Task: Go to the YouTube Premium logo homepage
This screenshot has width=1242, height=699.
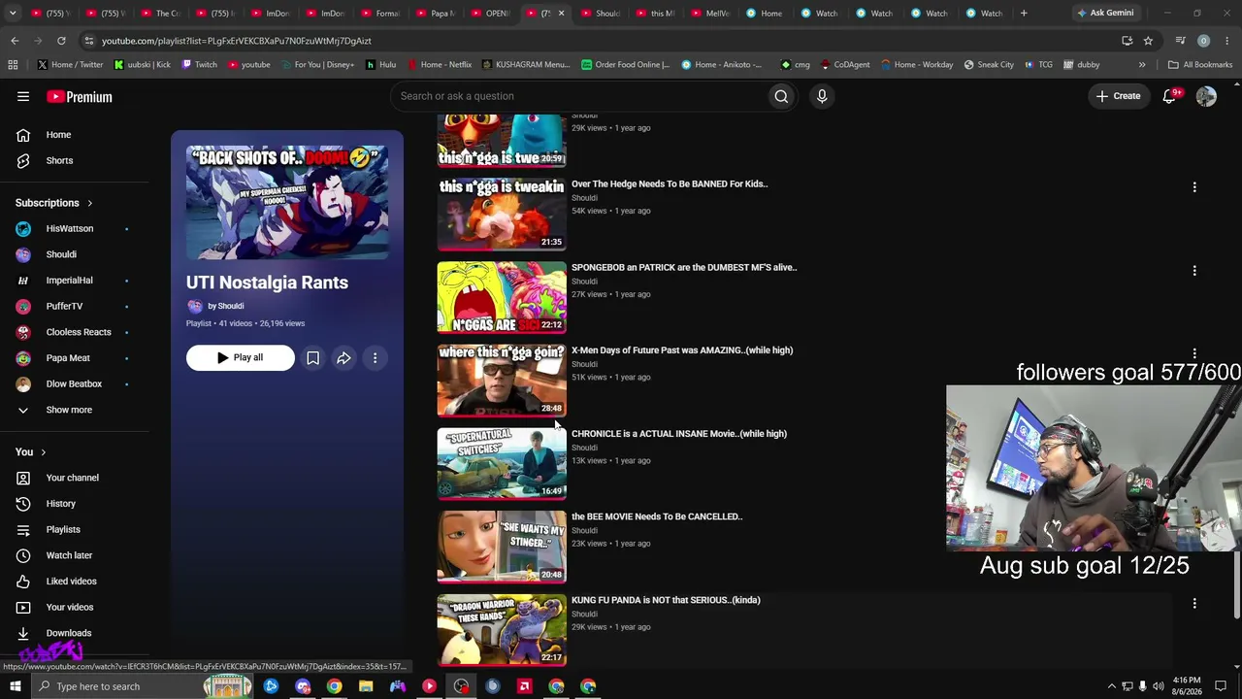Action: (80, 97)
